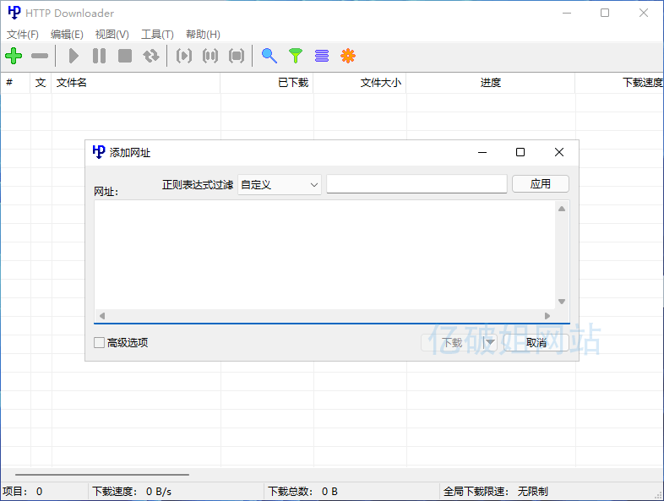Open the 工具(T) menu

pyautogui.click(x=157, y=35)
